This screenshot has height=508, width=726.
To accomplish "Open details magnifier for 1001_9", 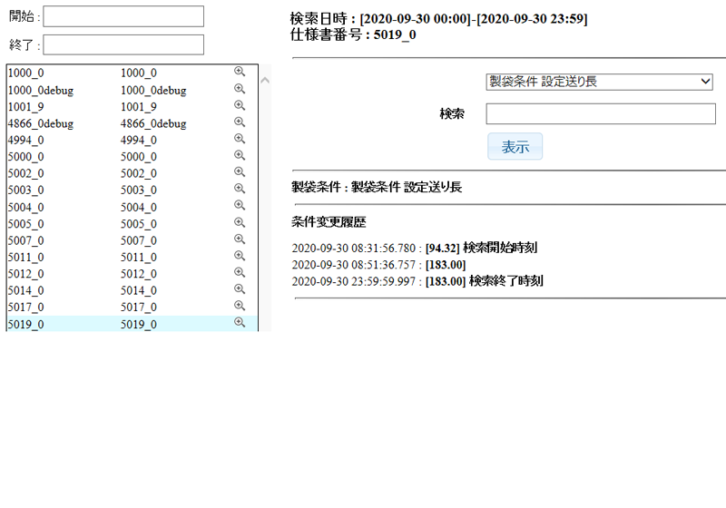I will coord(240,105).
